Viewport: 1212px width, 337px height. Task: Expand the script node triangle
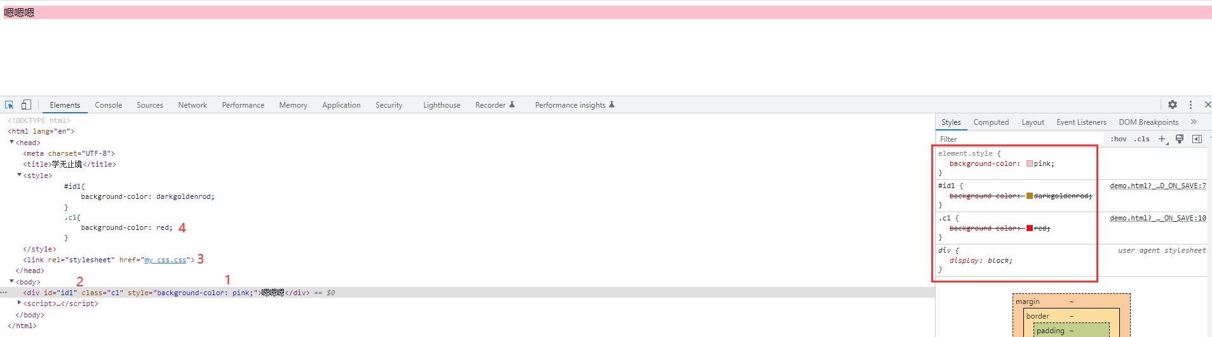19,303
